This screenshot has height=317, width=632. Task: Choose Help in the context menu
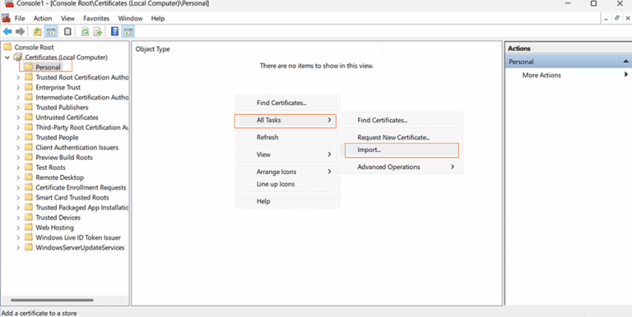288,201
